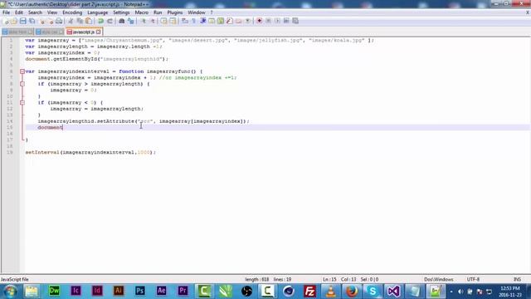
Task: Open the Document Map panel icon
Action: tap(221, 21)
